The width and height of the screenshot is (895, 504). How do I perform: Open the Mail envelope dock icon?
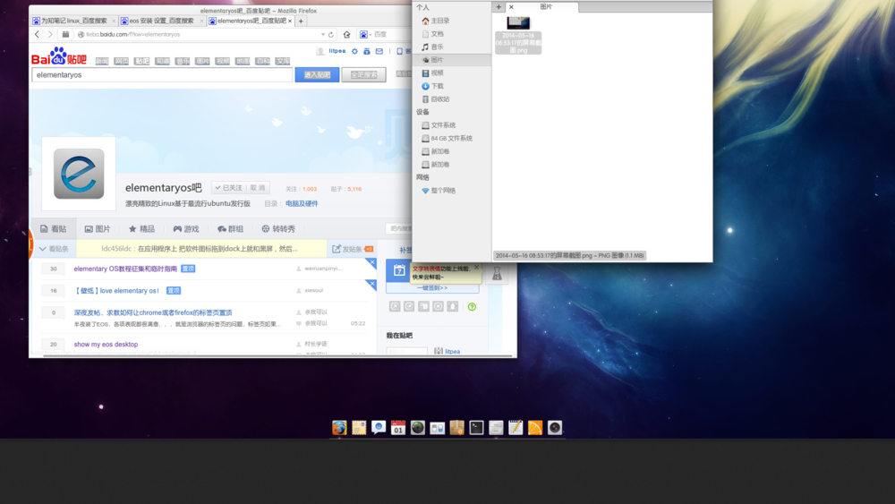tap(359, 428)
